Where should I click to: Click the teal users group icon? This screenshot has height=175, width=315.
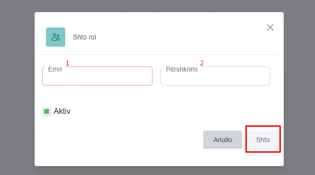[56, 37]
